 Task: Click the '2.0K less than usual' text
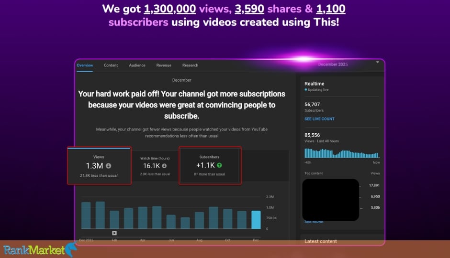pos(155,174)
